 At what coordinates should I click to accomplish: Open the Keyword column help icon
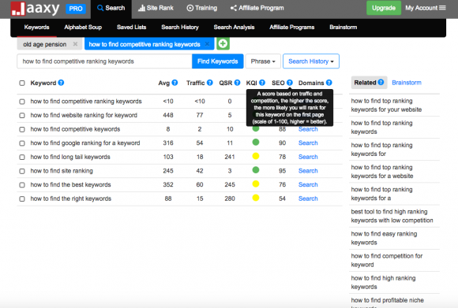(61, 83)
